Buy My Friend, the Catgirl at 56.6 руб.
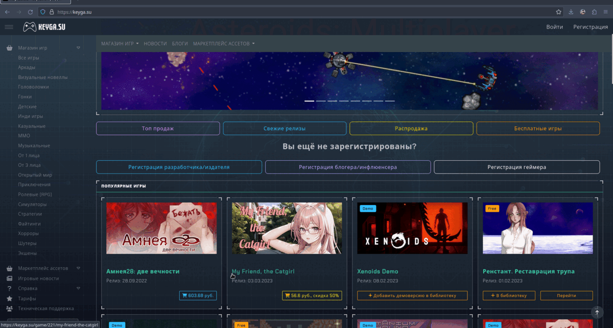Screen dimensions: 613x328 point(312,295)
